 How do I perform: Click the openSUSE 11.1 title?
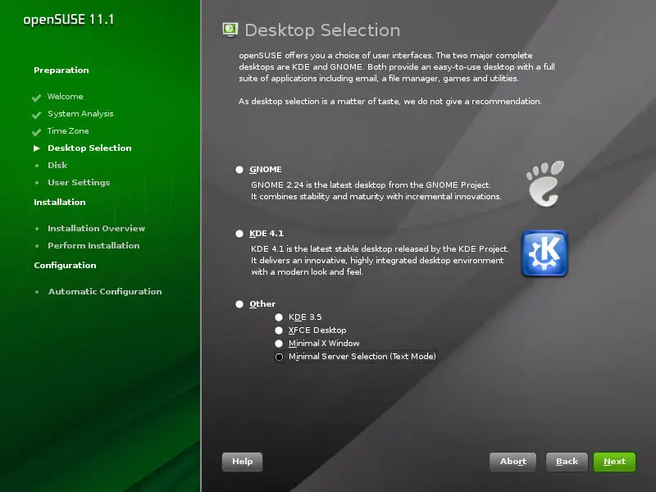pos(69,20)
